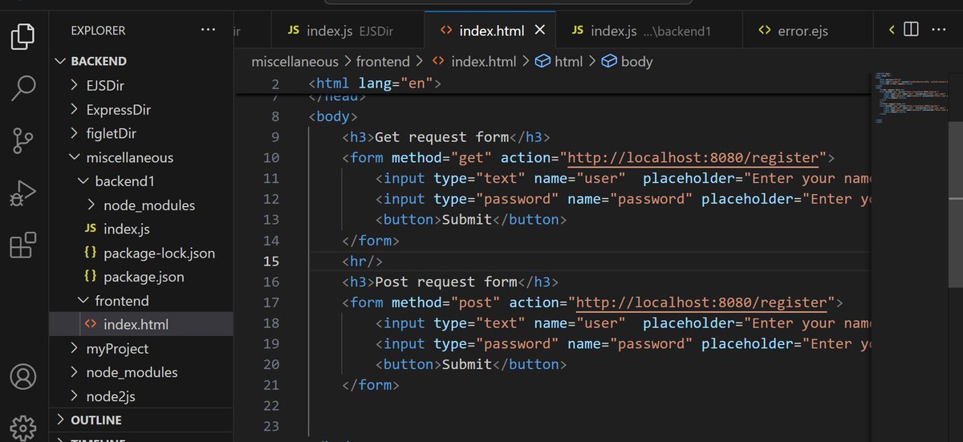Click line number 10 in gutter
The width and height of the screenshot is (963, 442).
[270, 157]
